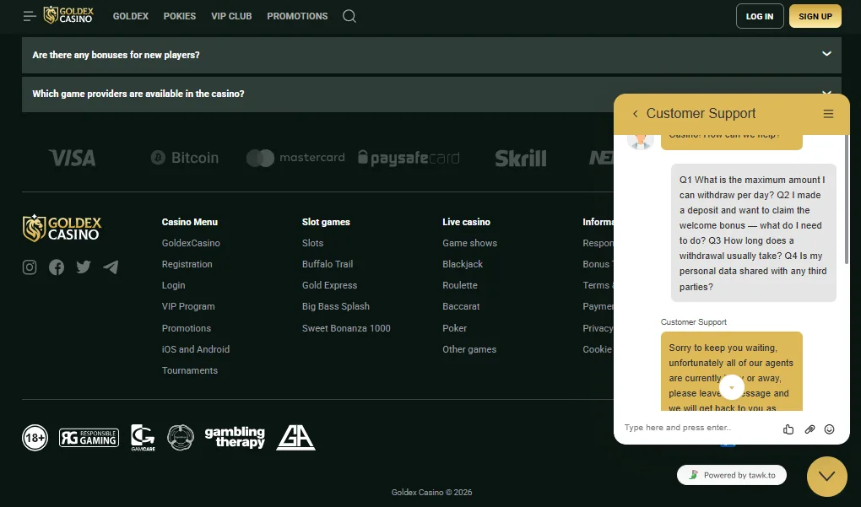
Task: Click the 18+ age restriction badge
Action: [35, 438]
